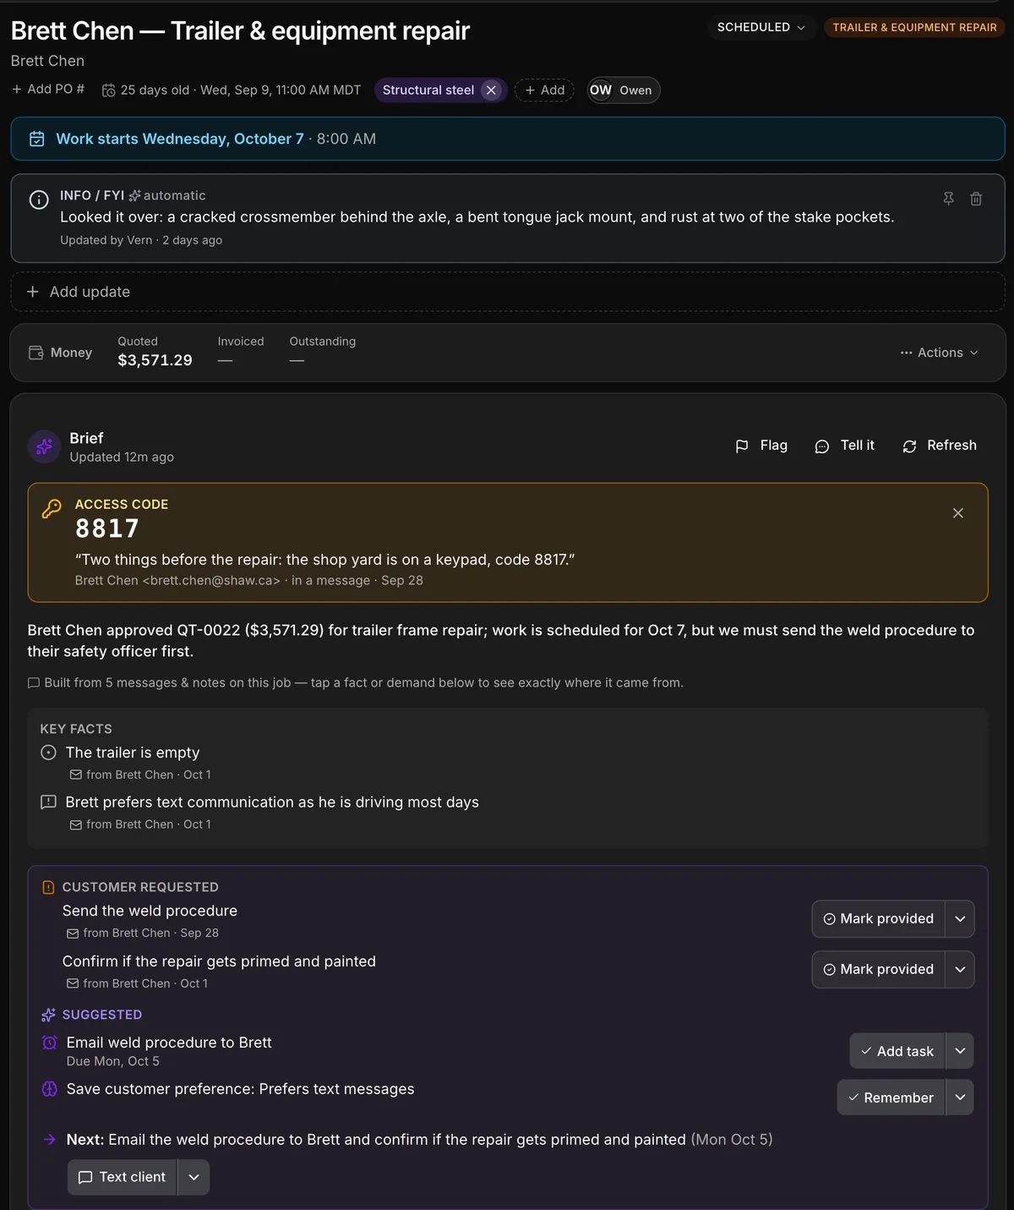Open the Remember dropdown arrow
Viewport: 1014px width, 1210px height.
[960, 1098]
